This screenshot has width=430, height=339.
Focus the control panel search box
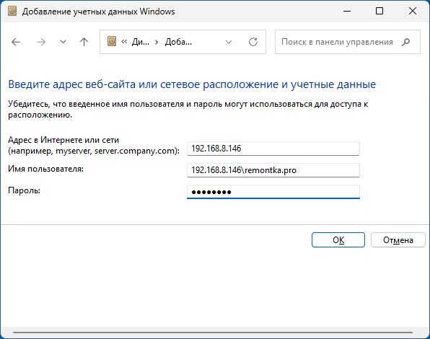(348, 42)
